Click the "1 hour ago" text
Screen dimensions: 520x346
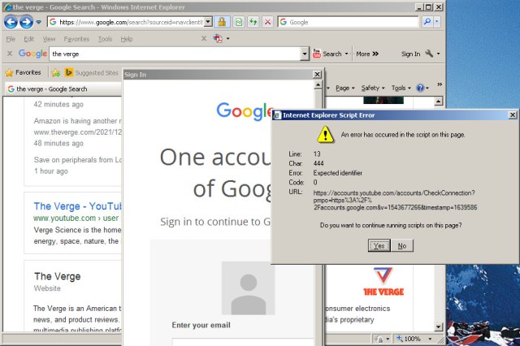pos(50,171)
